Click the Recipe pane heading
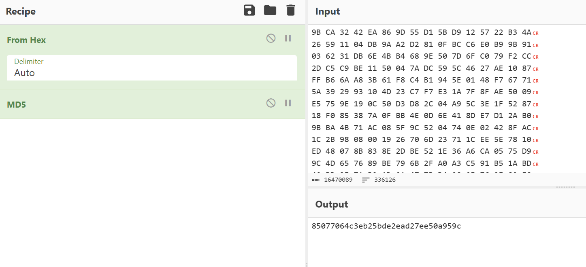This screenshot has width=586, height=267. pos(21,11)
